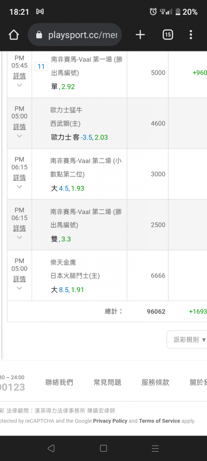Open a new tab with plus icon
The image size is (207, 461).
click(140, 35)
